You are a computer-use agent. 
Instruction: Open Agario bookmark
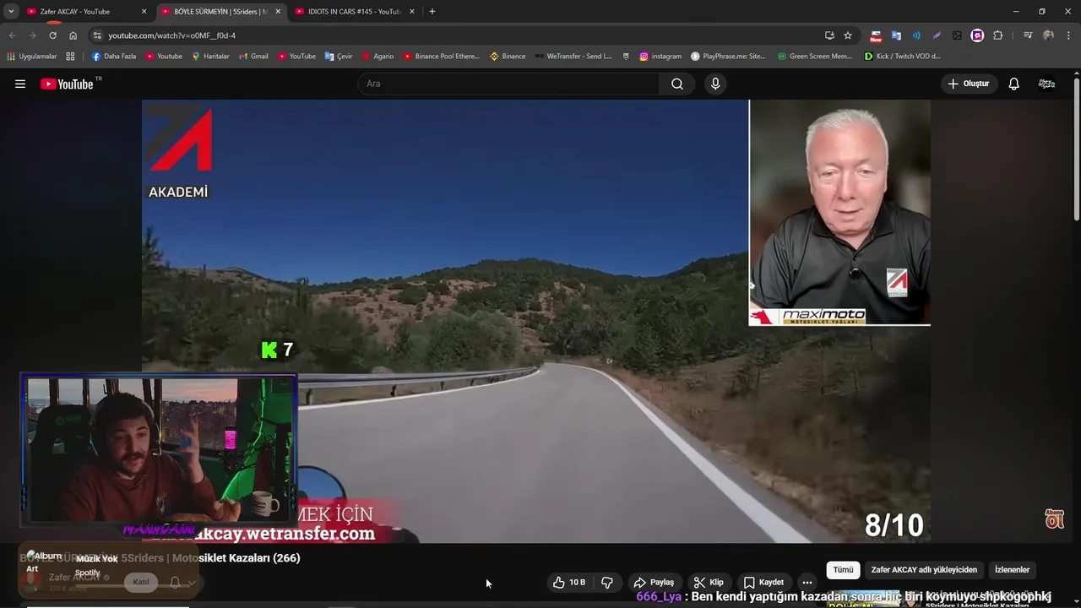coord(378,57)
